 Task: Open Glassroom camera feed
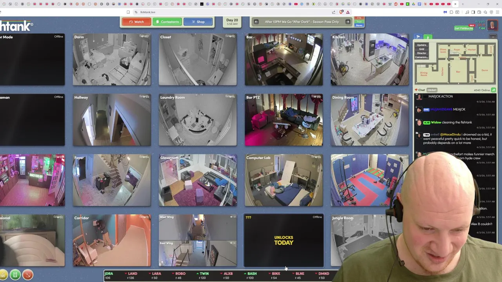[198, 180]
